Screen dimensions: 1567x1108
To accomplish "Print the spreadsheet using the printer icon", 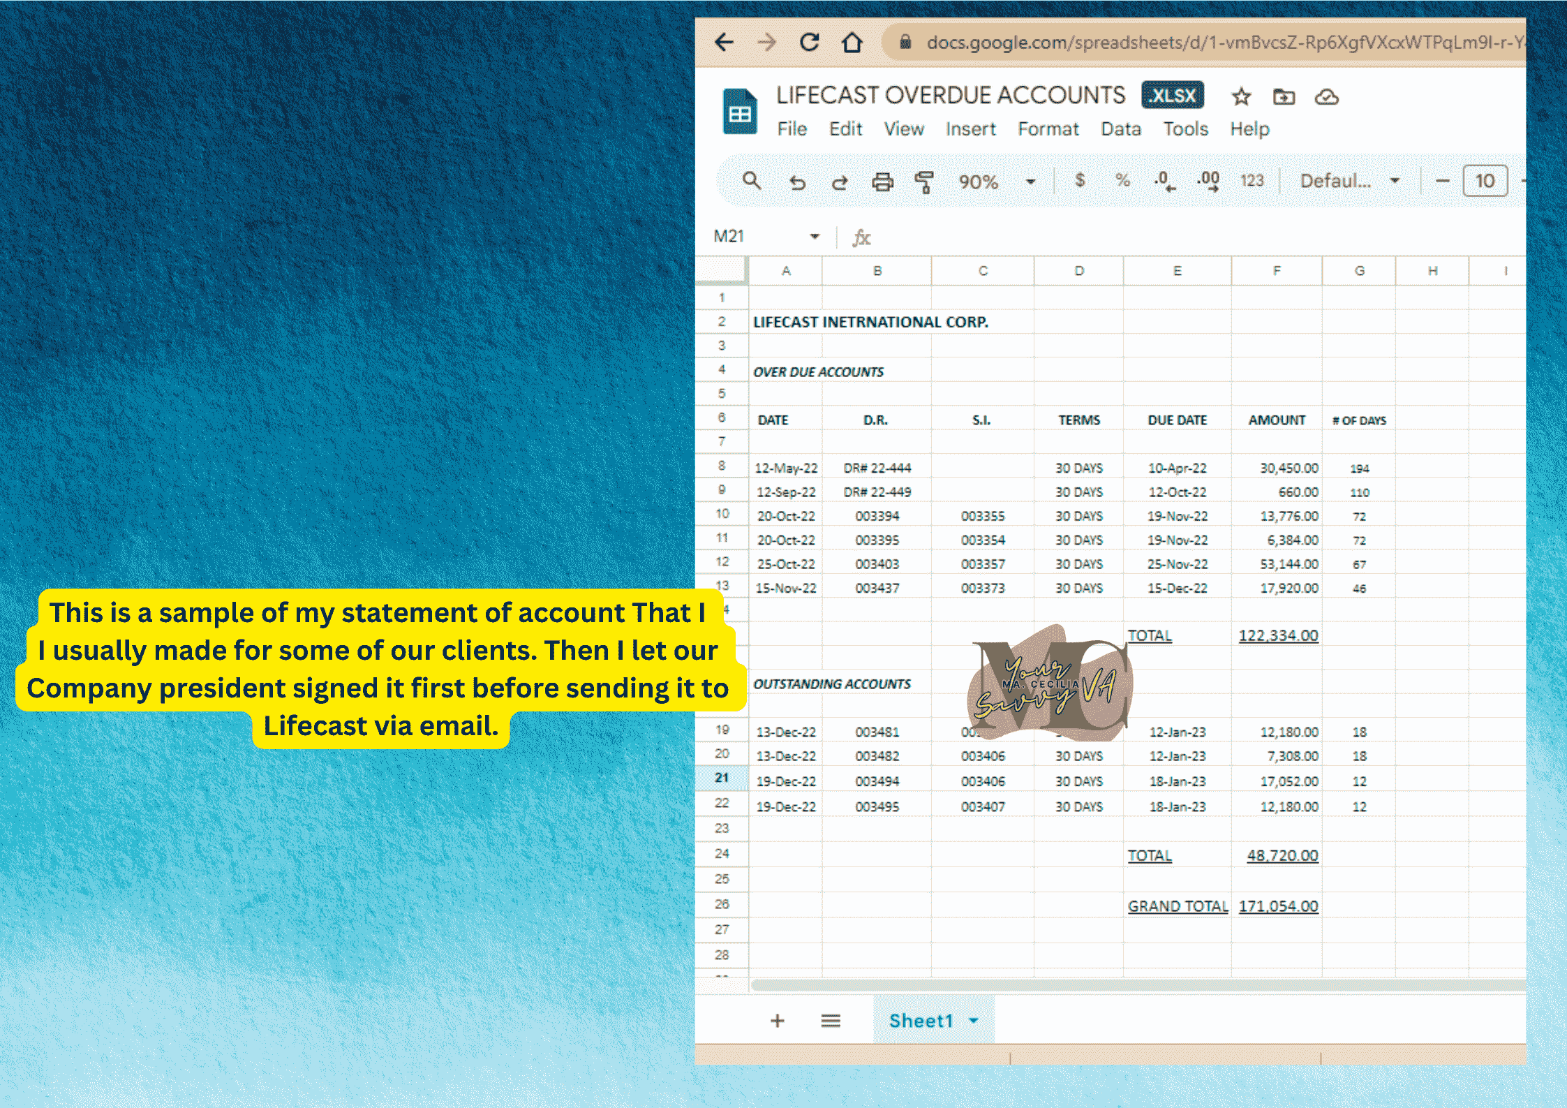I will 882,182.
